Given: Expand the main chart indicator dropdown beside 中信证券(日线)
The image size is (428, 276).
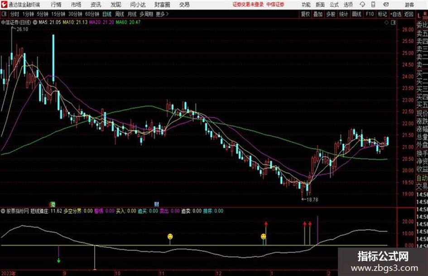Looking at the screenshot, I should pyautogui.click(x=35, y=22).
